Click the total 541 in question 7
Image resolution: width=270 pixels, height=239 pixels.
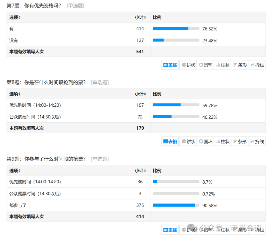(140, 51)
